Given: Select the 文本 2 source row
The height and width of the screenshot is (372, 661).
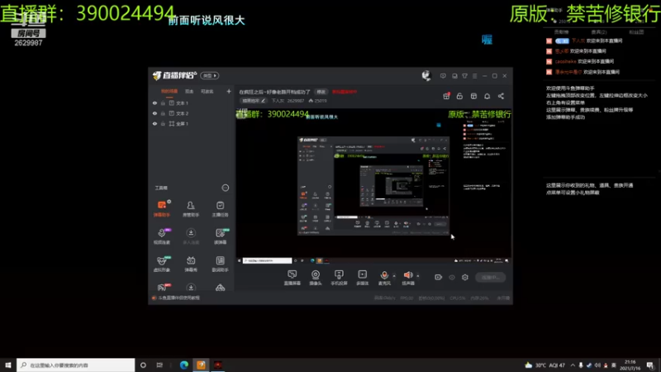Looking at the screenshot, I should click(192, 113).
